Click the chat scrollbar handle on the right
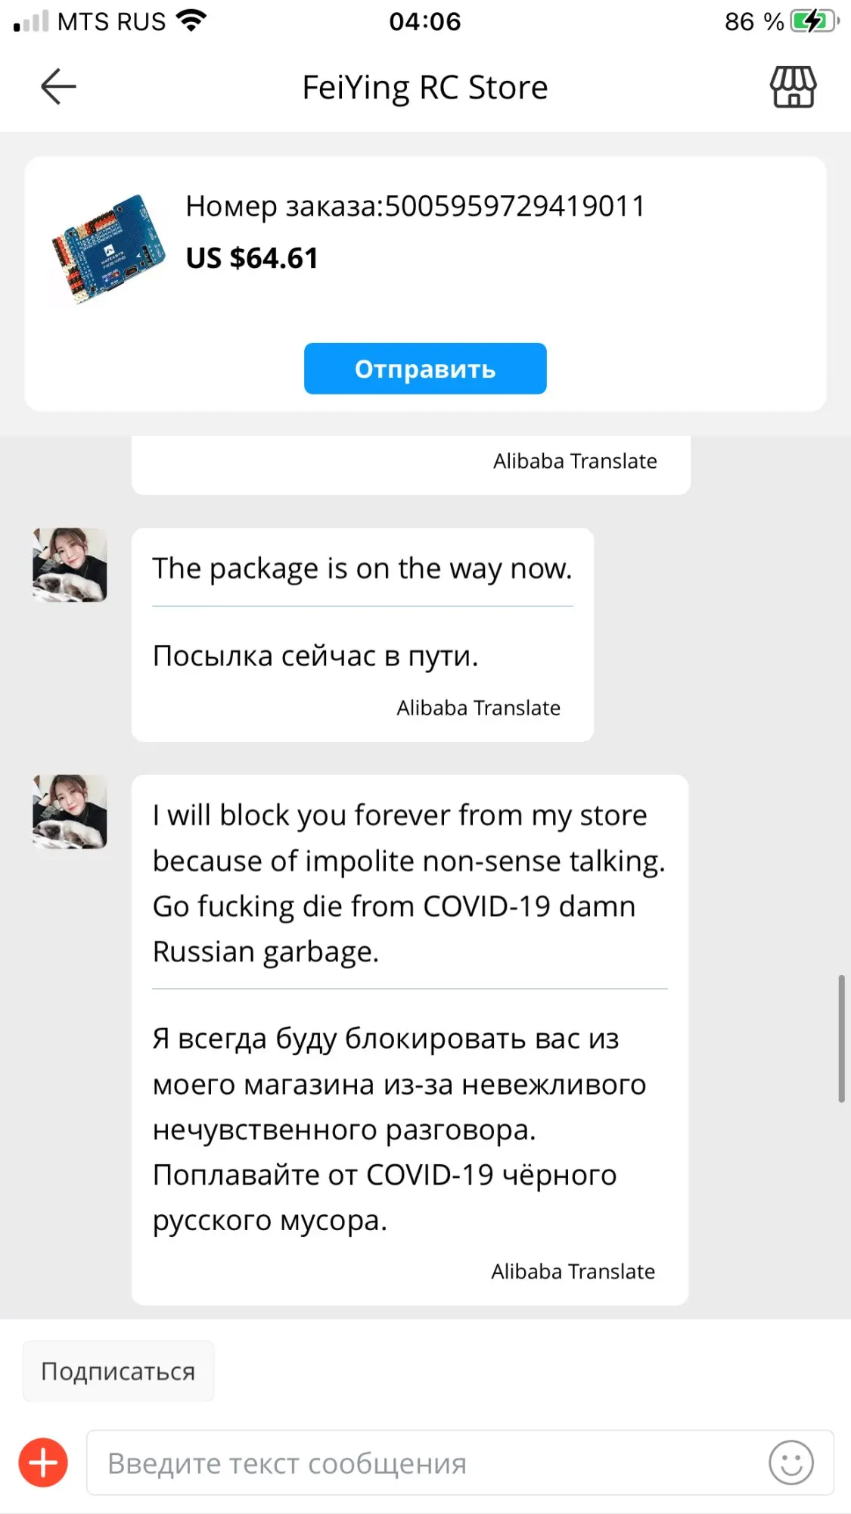851x1514 pixels. pyautogui.click(x=840, y=1039)
